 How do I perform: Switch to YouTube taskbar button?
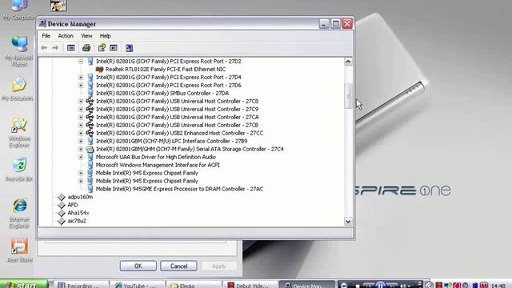pyautogui.click(x=138, y=285)
